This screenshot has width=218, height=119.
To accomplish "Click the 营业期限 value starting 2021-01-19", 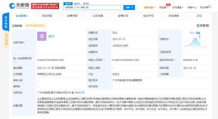I will tap(51, 68).
